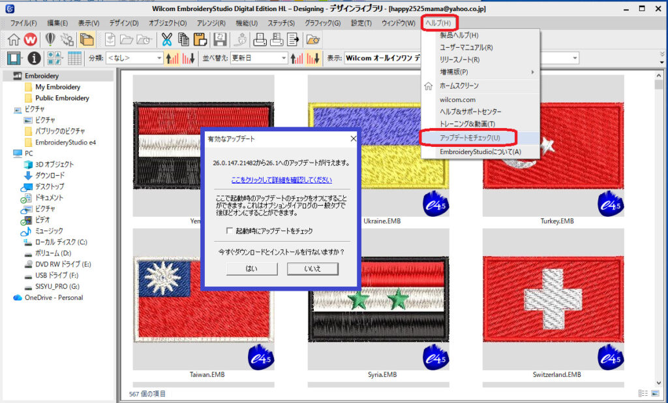Click the Paste clipboard icon
668x403 pixels.
(x=202, y=40)
